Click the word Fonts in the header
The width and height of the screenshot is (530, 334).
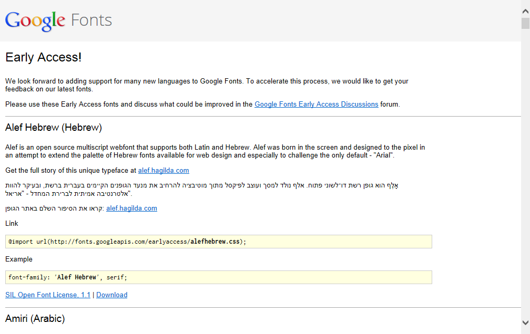point(91,20)
